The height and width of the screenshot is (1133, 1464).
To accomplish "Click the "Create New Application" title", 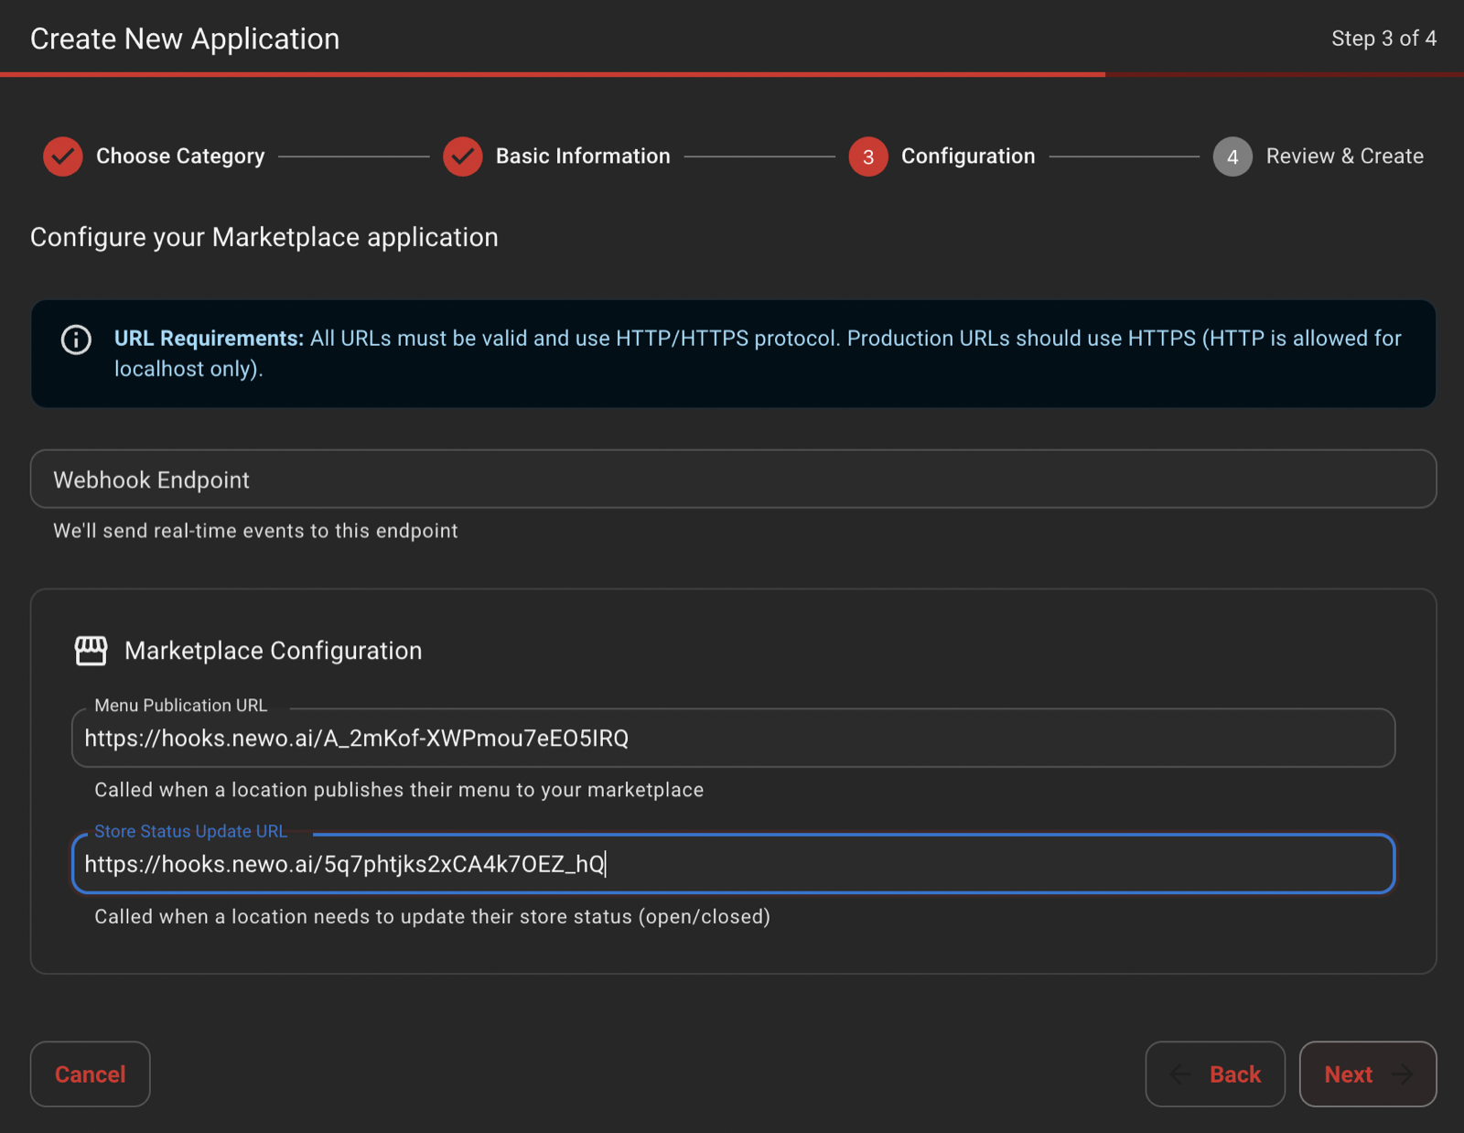I will (185, 39).
